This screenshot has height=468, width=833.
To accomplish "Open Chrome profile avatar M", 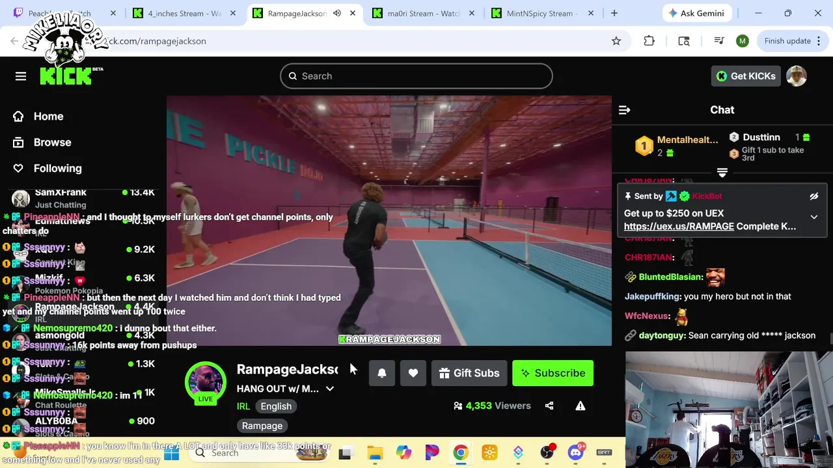I will (x=743, y=41).
